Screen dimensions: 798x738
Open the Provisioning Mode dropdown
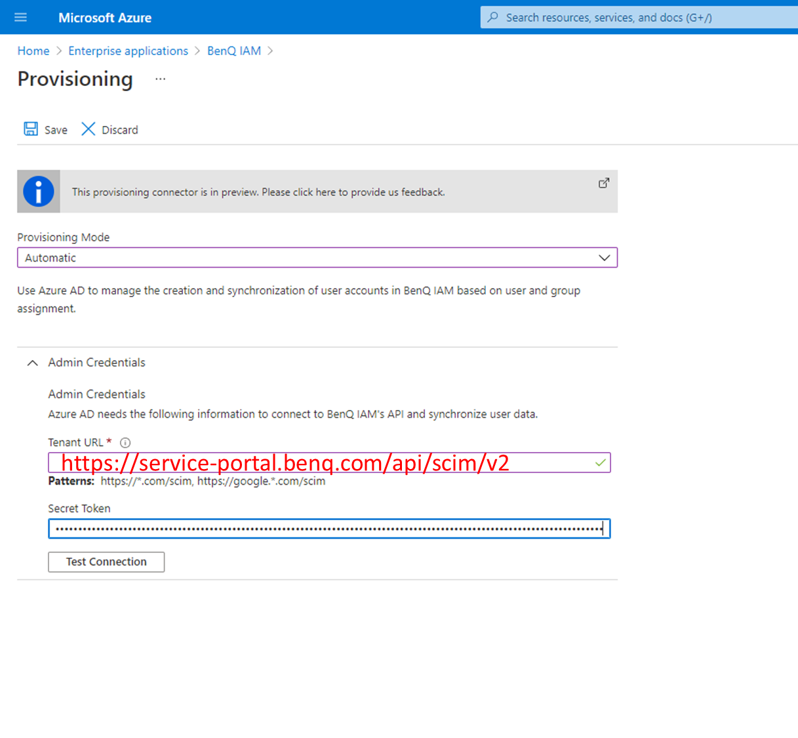pos(603,257)
